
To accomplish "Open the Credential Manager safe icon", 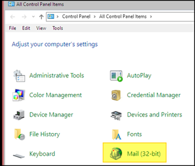I will [x=116, y=95].
